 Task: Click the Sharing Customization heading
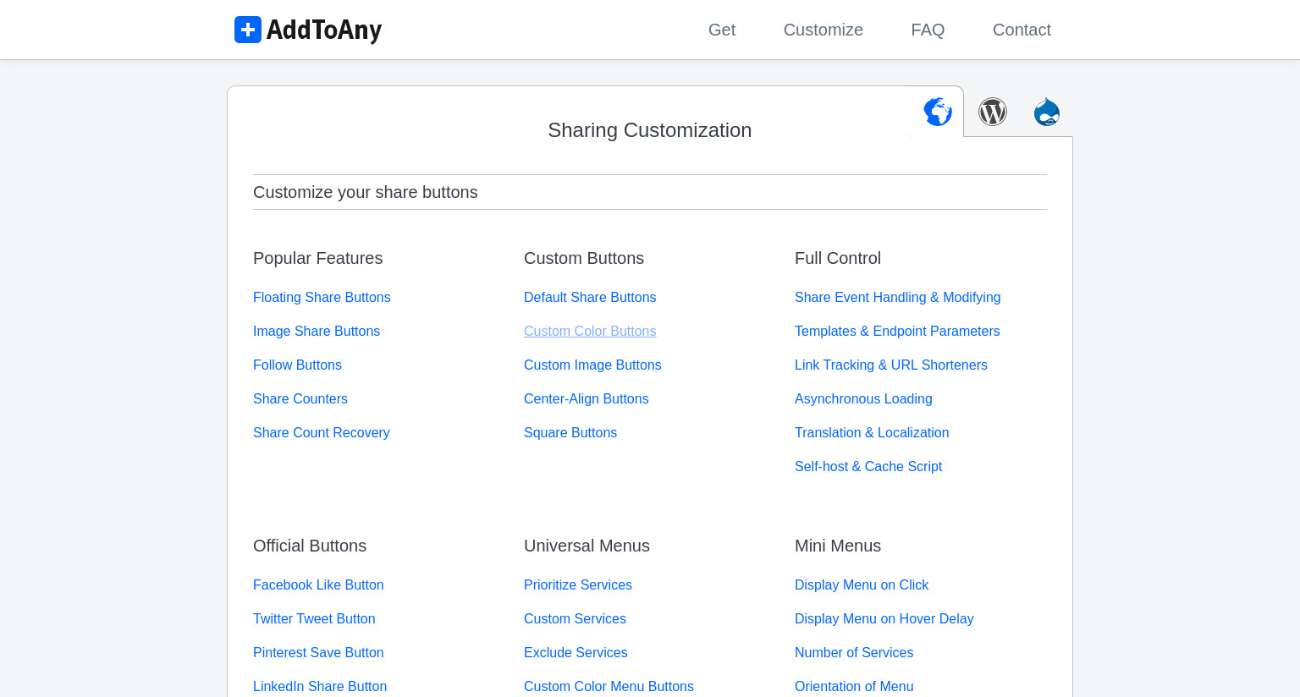(x=650, y=130)
